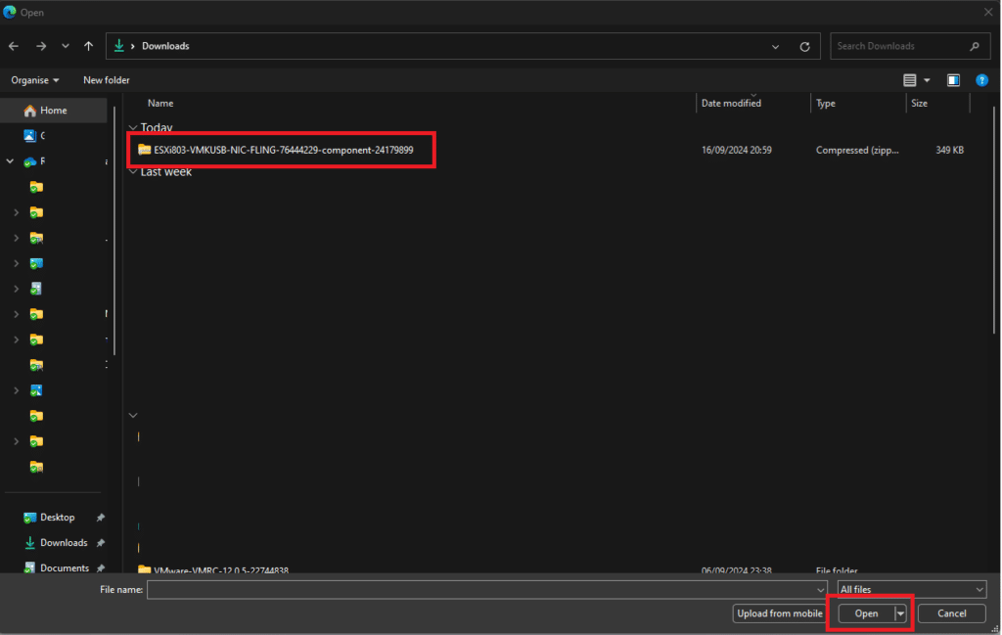Cancel the Open dialog
Viewport: 1002px width, 635px height.
[x=951, y=613]
